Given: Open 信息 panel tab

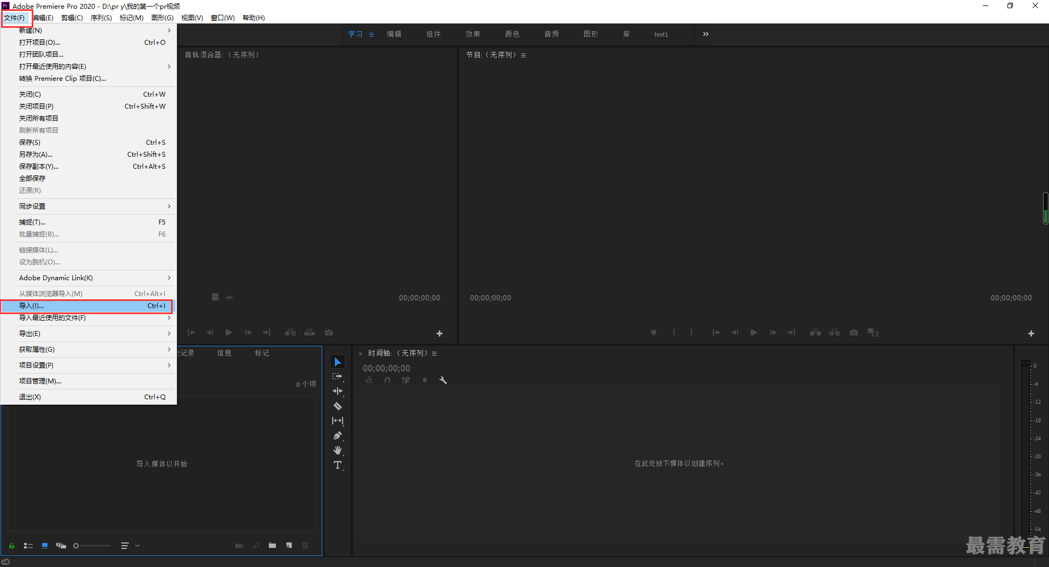Looking at the screenshot, I should click(224, 353).
